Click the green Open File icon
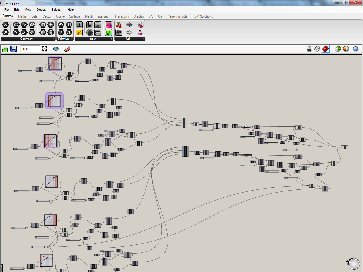363x272 pixels. pyautogui.click(x=5, y=49)
